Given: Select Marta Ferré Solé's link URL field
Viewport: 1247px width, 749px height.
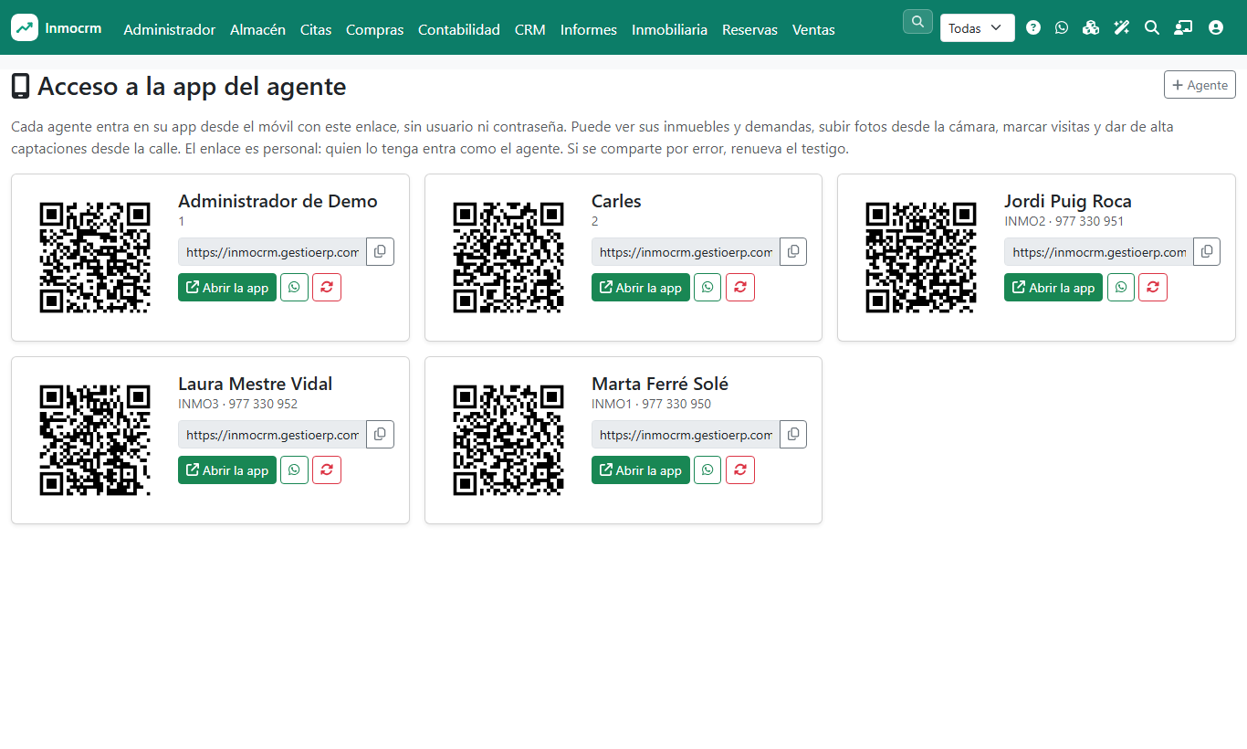Looking at the screenshot, I should pos(686,435).
